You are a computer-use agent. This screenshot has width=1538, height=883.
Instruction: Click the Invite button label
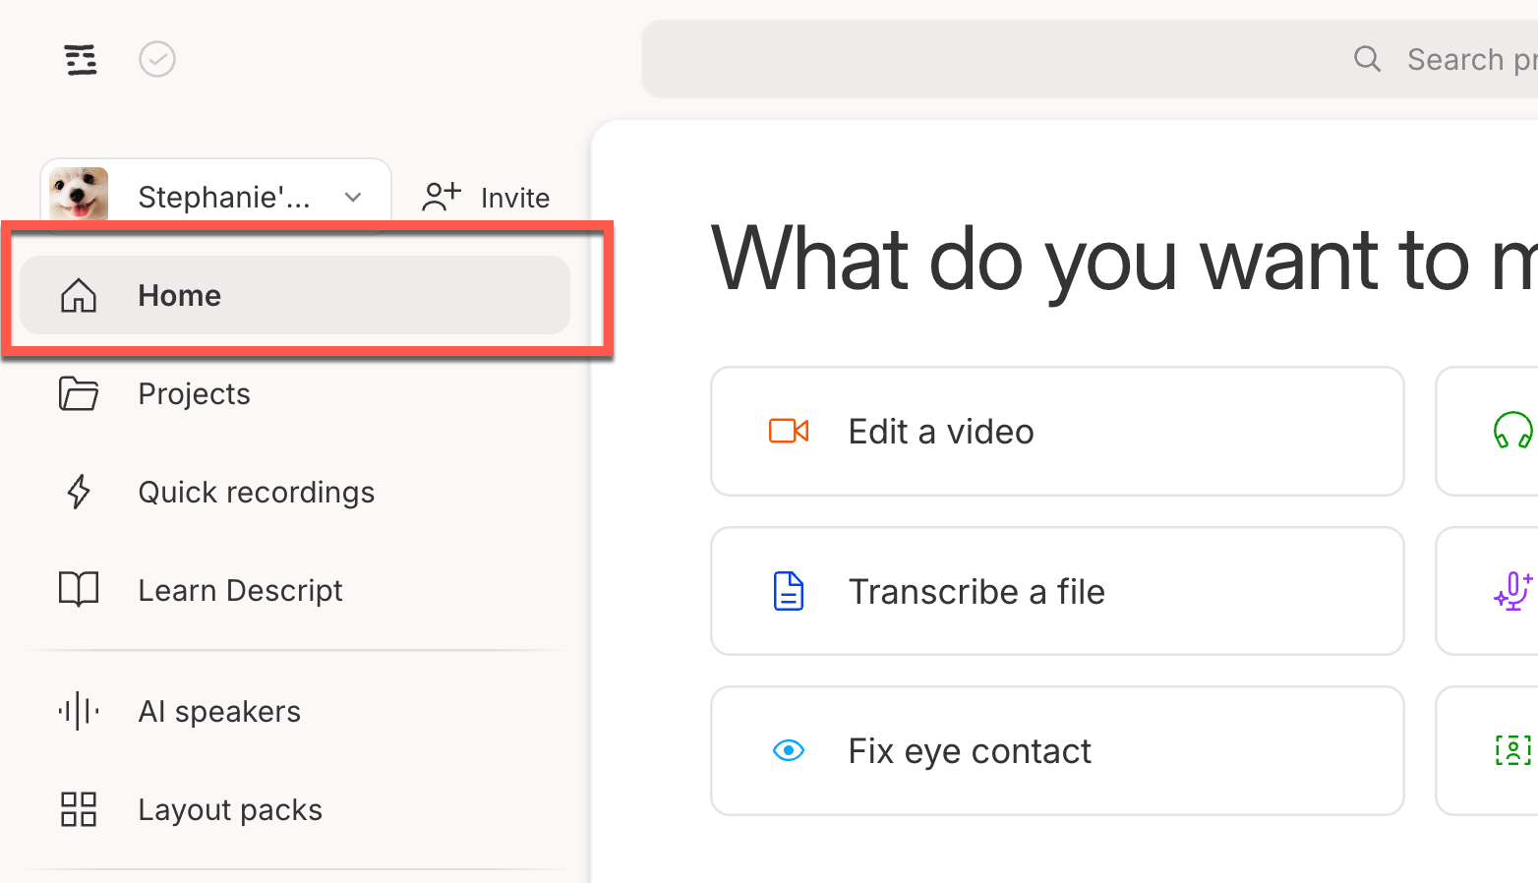tap(515, 198)
